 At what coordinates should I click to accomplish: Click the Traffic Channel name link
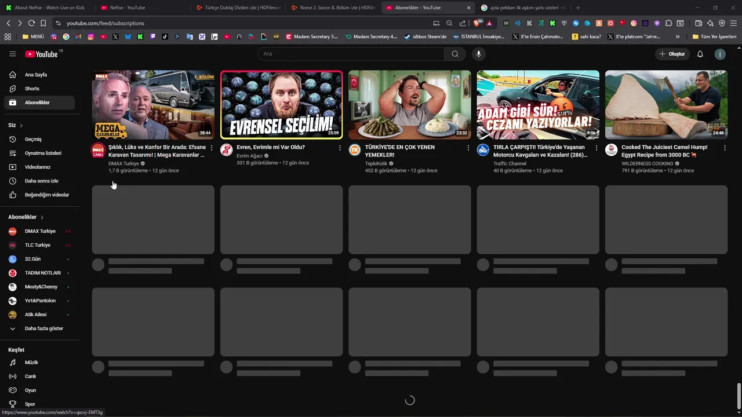coord(510,163)
